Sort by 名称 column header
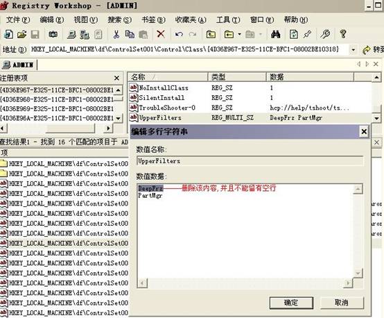 (x=168, y=77)
